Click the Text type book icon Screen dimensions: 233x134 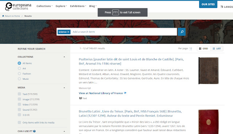tap(80, 98)
